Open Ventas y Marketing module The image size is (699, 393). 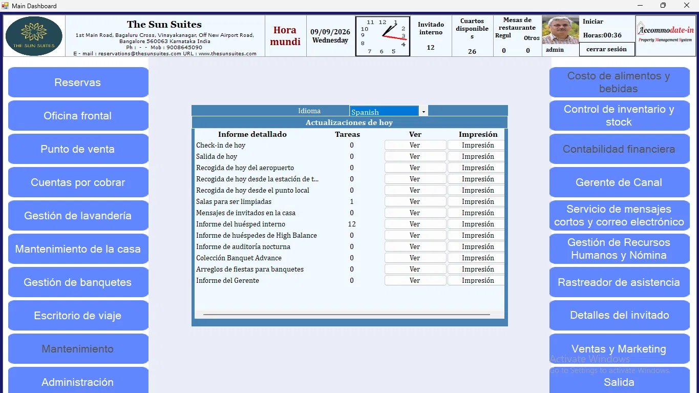pyautogui.click(x=619, y=349)
